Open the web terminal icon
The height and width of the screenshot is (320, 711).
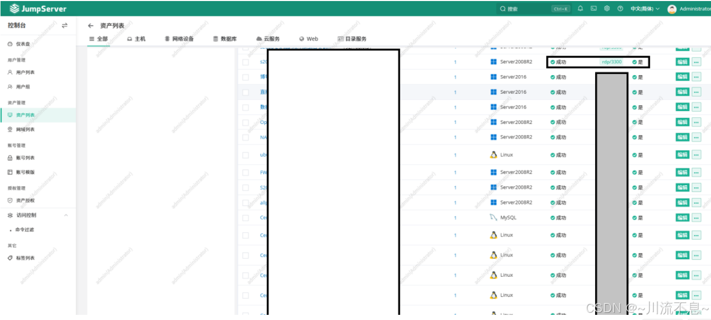point(594,9)
